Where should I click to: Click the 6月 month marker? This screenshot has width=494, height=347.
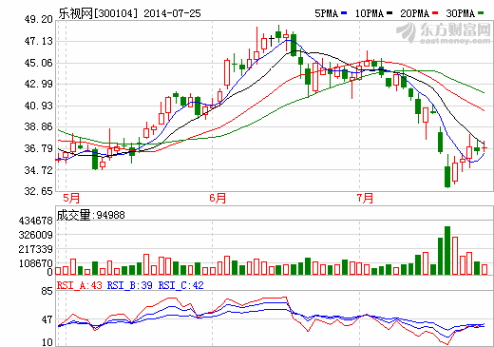coord(218,199)
